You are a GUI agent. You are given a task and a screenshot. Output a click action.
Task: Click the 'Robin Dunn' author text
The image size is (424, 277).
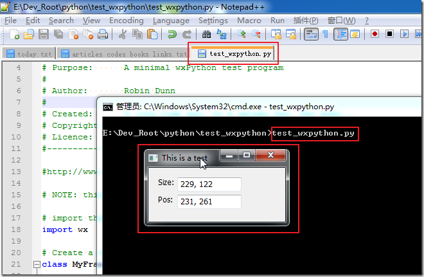[149, 91]
